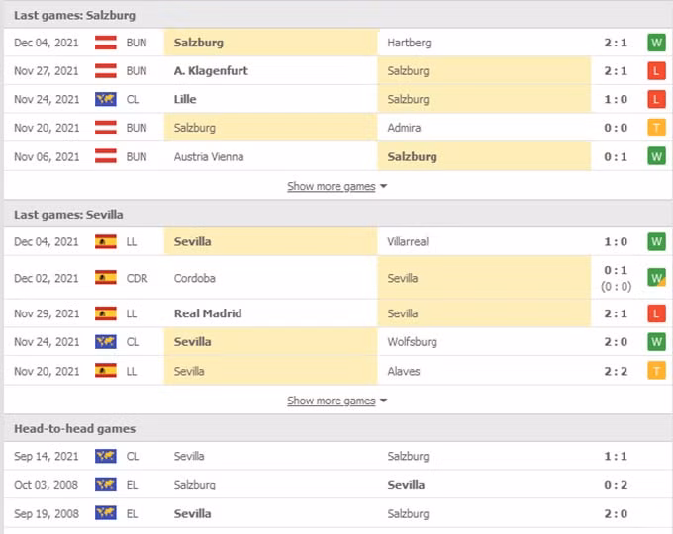673x534 pixels.
Task: Open Wolfsburg team name
Action: (412, 342)
